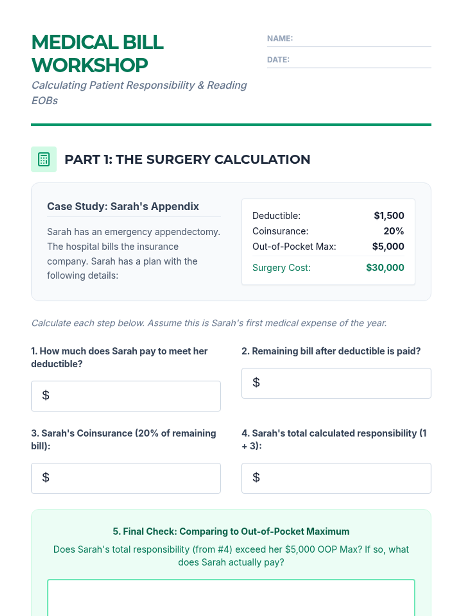This screenshot has width=462, height=616.
Task: Click the question 3 coinsurance answer box
Action: [126, 478]
